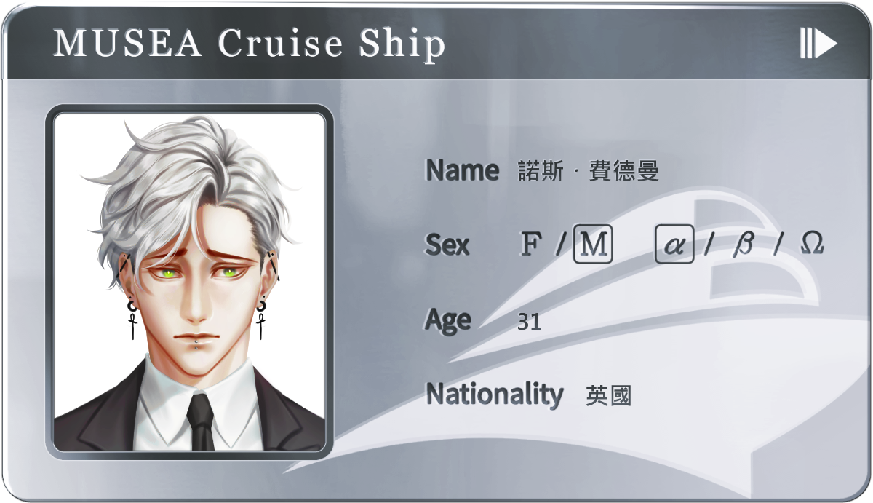Select the F sex option
The width and height of the screenshot is (873, 503).
(x=531, y=245)
